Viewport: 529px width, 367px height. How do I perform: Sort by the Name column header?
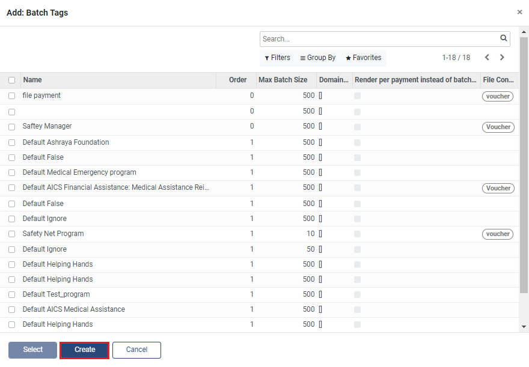pyautogui.click(x=32, y=80)
